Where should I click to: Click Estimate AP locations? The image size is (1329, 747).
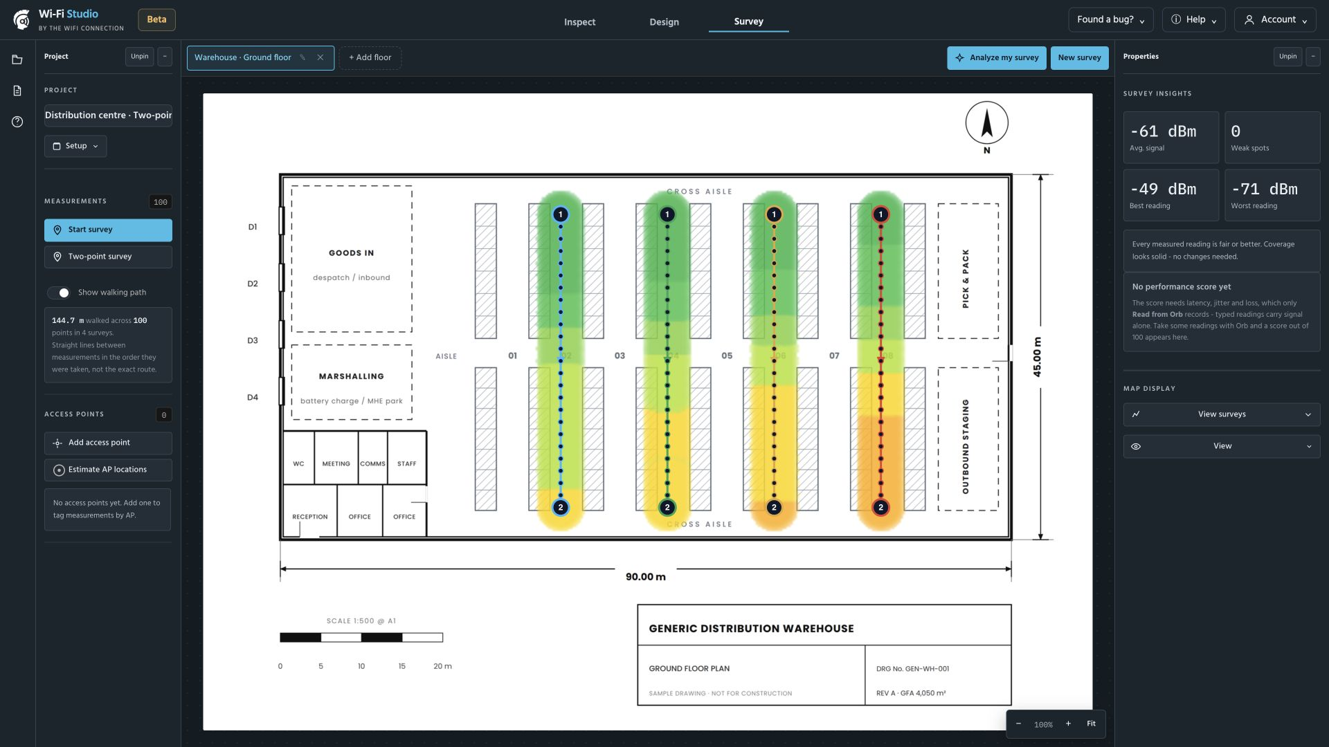tap(108, 470)
